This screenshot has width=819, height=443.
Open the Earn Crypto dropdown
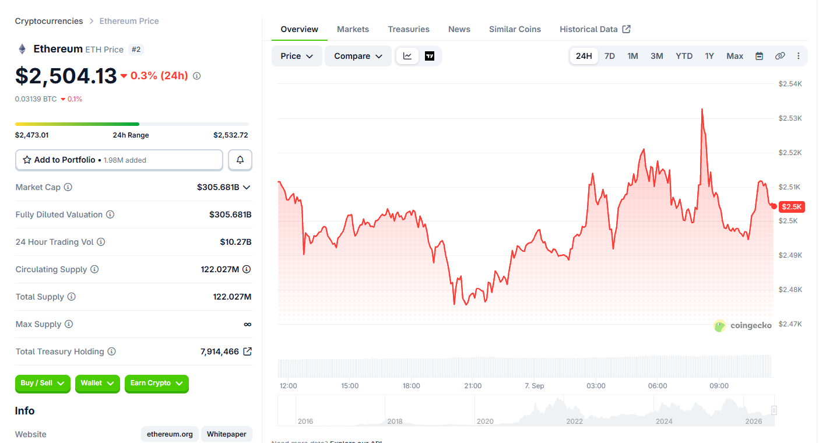(x=157, y=384)
